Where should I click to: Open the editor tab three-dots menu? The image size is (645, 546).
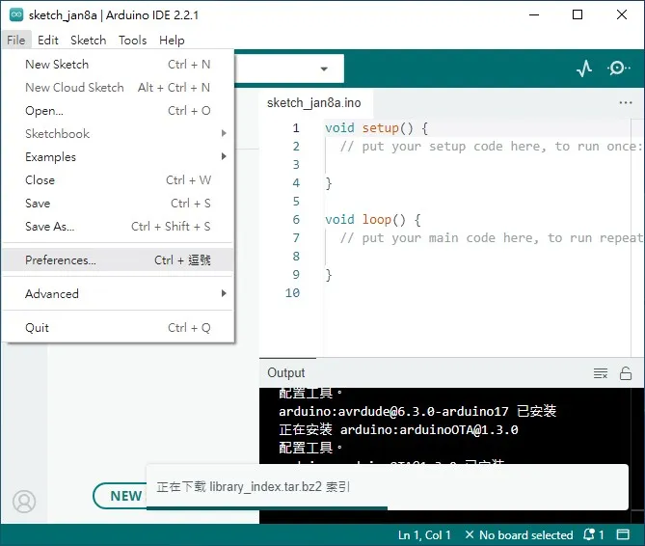click(626, 102)
